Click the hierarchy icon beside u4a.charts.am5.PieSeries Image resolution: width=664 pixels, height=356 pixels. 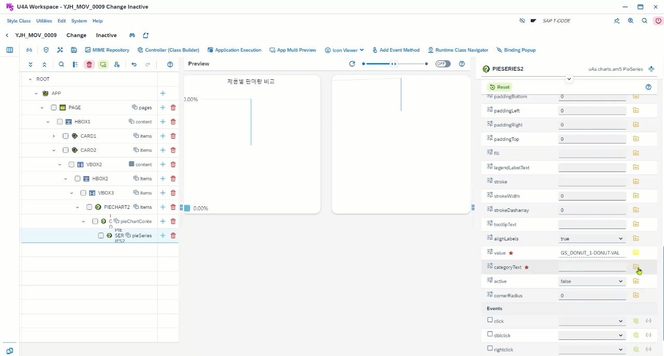coord(652,69)
